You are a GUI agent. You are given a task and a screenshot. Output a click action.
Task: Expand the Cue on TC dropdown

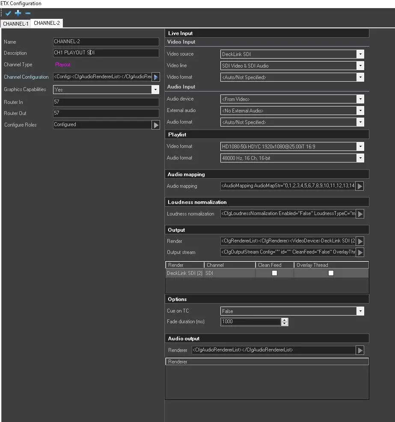click(x=360, y=311)
